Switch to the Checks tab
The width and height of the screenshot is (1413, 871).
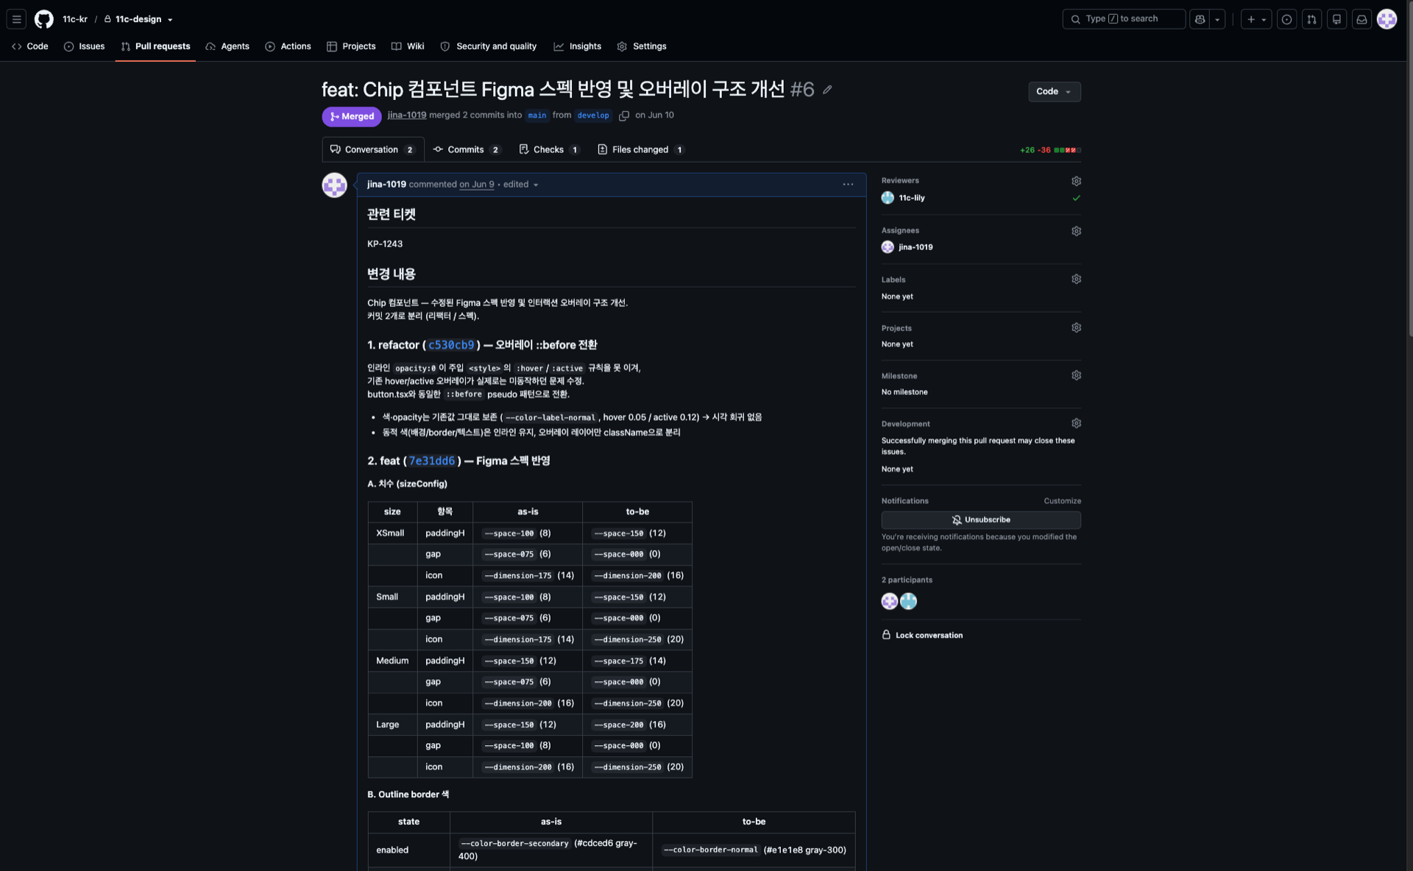coord(549,149)
